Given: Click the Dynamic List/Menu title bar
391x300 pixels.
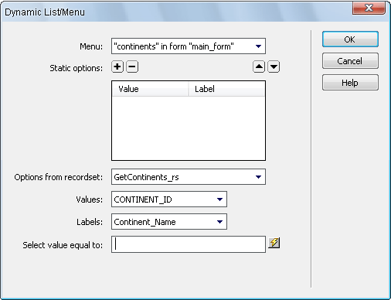Looking at the screenshot, I should [x=175, y=12].
